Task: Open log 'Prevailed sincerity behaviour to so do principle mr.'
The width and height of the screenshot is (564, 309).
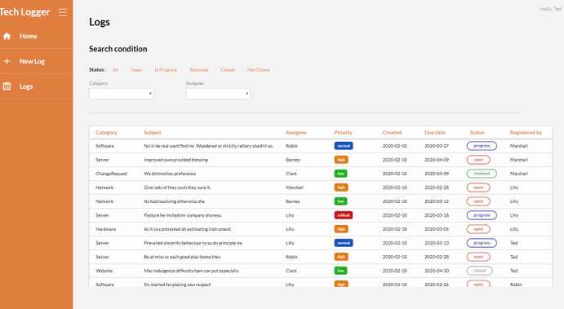Action: point(193,243)
